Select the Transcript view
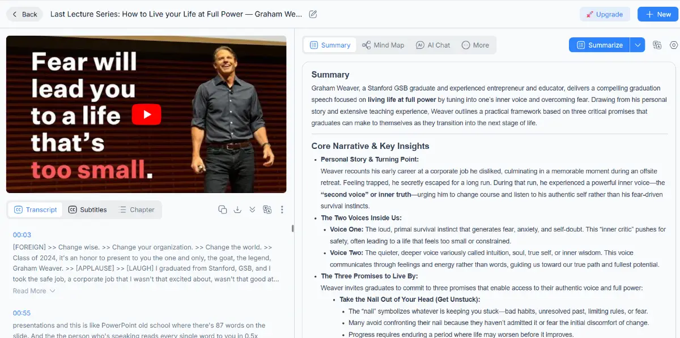Screen dimensions: 680x338 point(35,209)
